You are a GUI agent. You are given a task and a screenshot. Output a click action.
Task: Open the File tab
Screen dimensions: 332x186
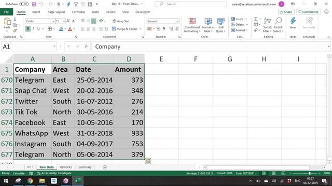tap(6, 12)
